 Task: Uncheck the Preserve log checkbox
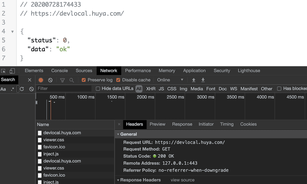[84, 80]
